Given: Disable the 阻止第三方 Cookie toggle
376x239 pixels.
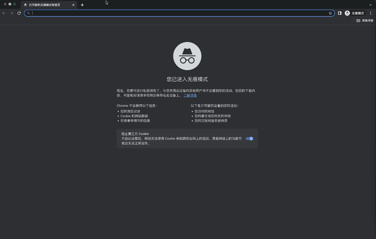Looking at the screenshot, I should tap(249, 138).
